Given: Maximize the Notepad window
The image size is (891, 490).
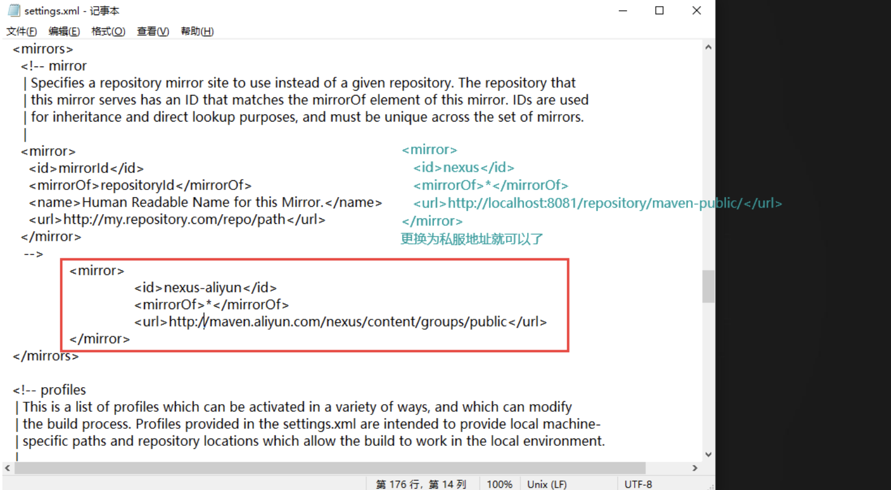Looking at the screenshot, I should tap(659, 10).
